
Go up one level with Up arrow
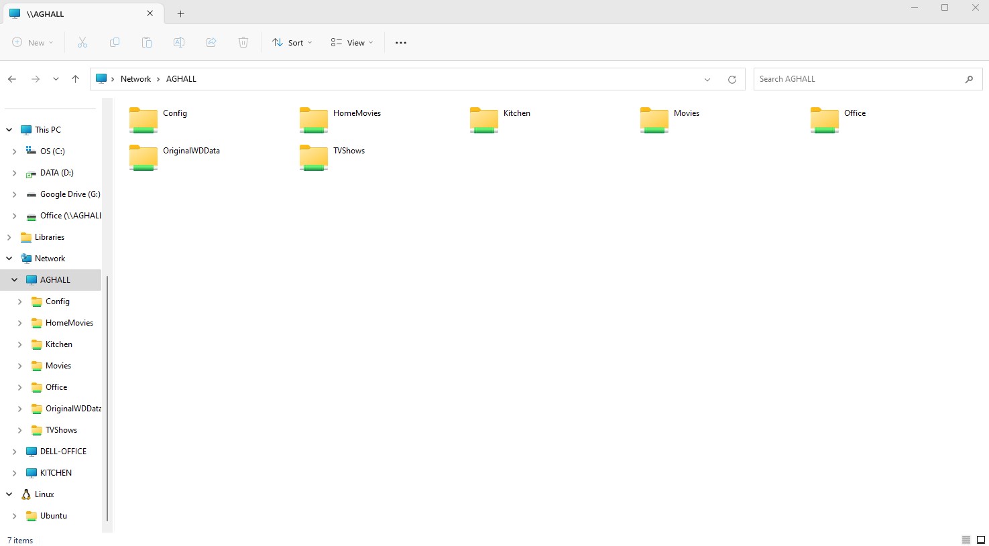[75, 79]
